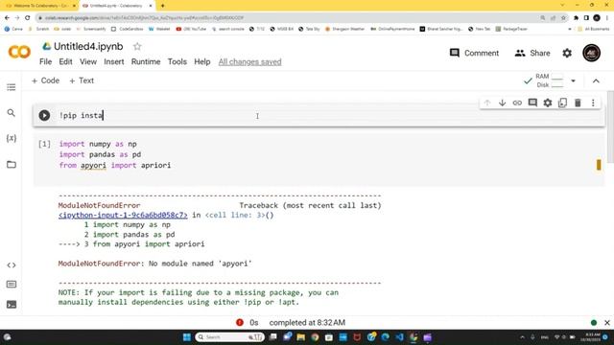
Task: Click the import apriori code line
Action: pyautogui.click(x=115, y=165)
